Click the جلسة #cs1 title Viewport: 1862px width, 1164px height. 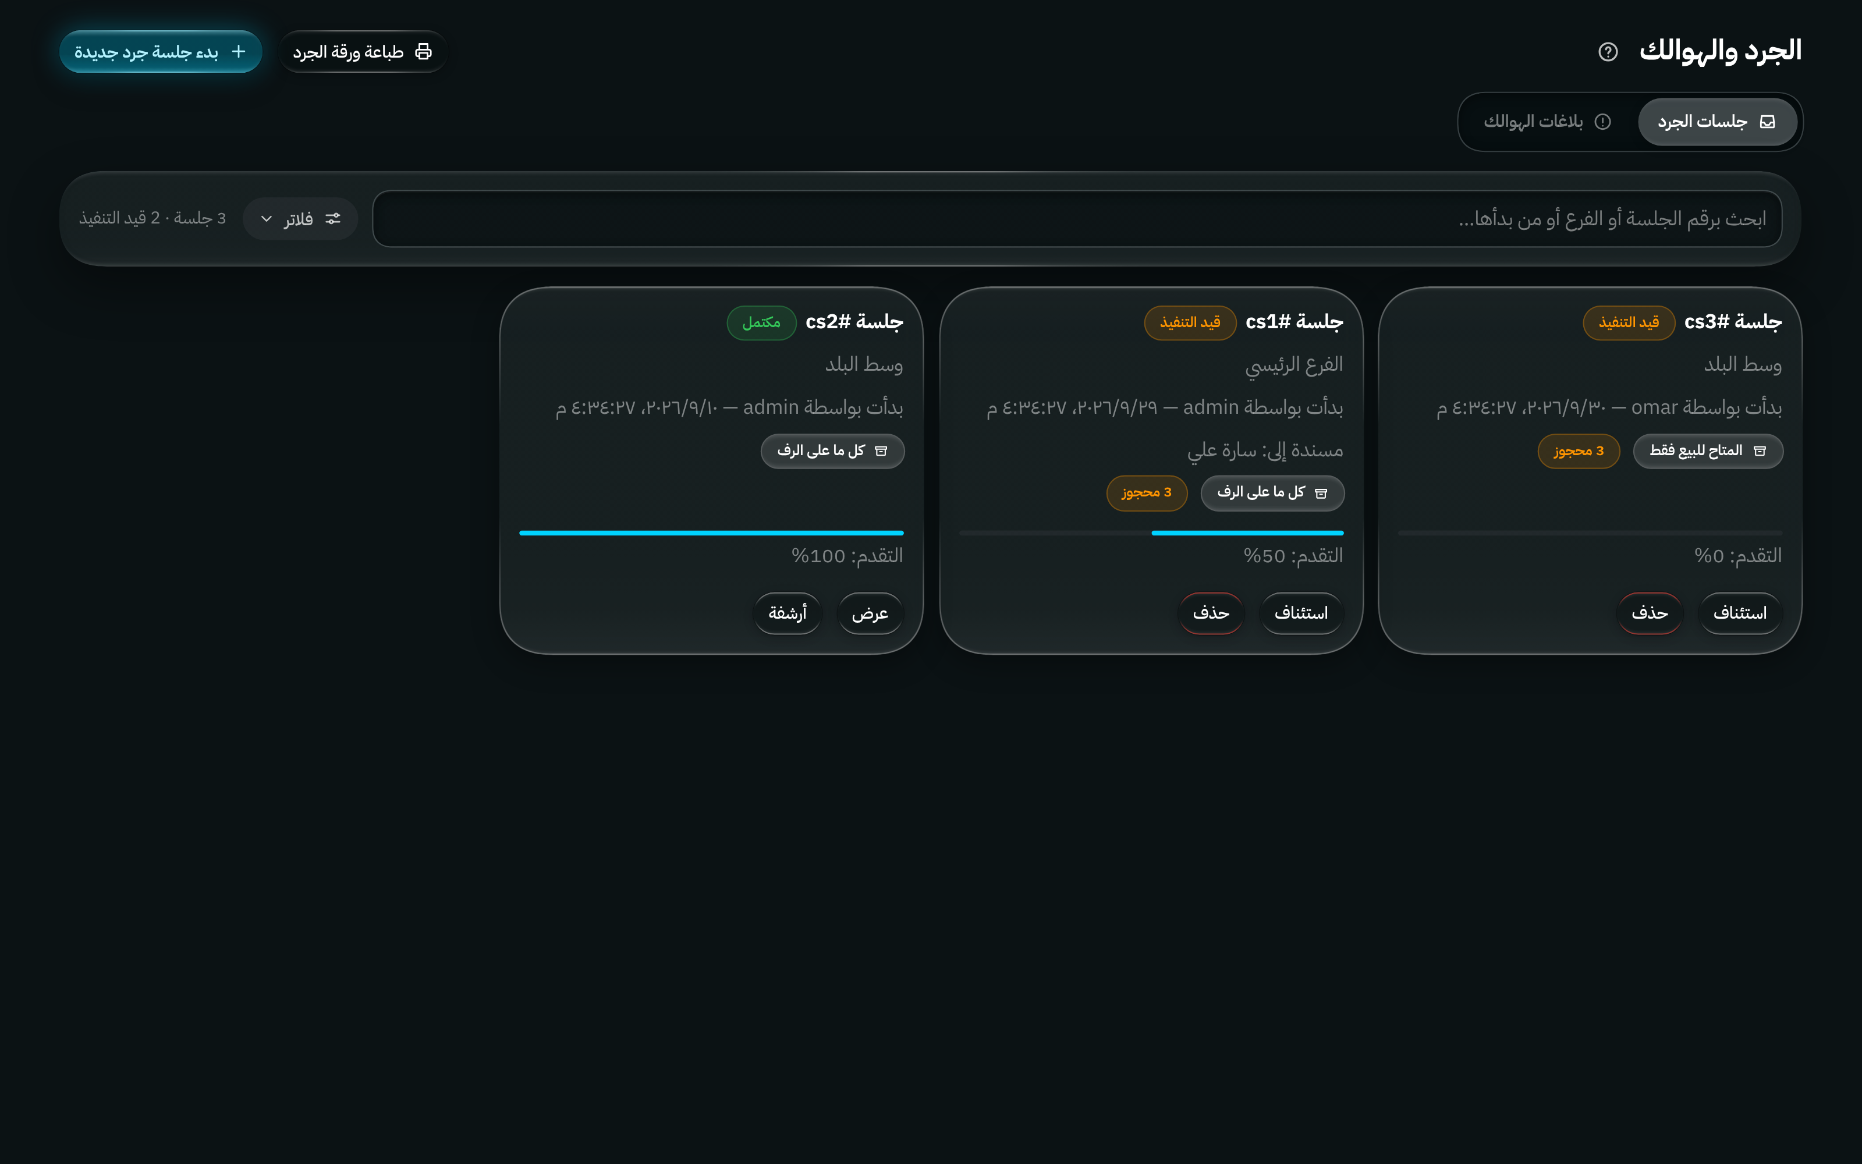pos(1294,322)
